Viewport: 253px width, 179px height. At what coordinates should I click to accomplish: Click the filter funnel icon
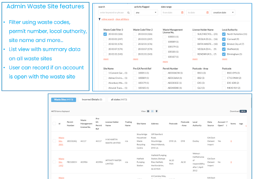point(99,19)
